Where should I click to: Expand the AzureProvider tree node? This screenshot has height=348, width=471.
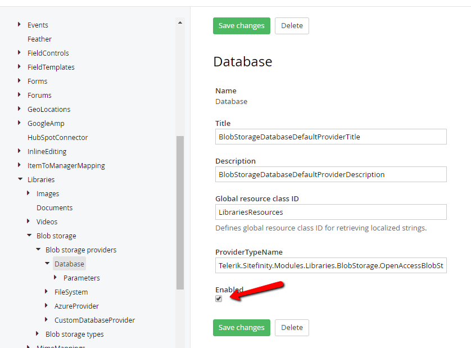pyautogui.click(x=47, y=306)
